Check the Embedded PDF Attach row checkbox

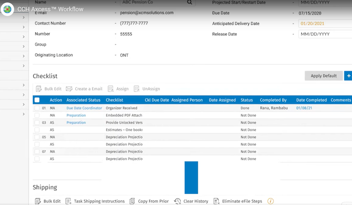tap(37, 115)
